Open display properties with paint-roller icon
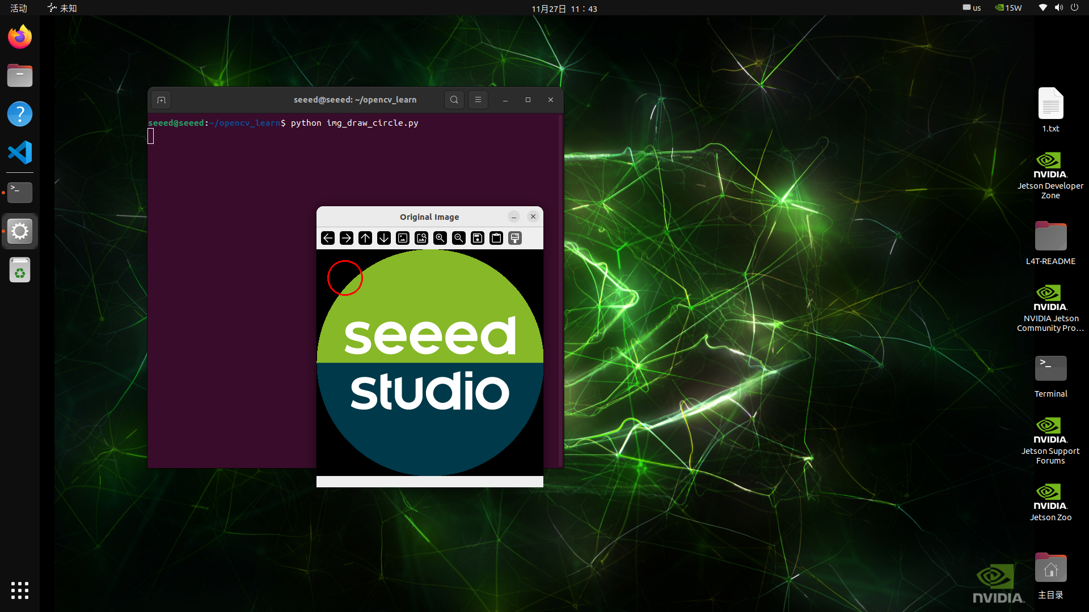The image size is (1089, 612). pyautogui.click(x=515, y=238)
